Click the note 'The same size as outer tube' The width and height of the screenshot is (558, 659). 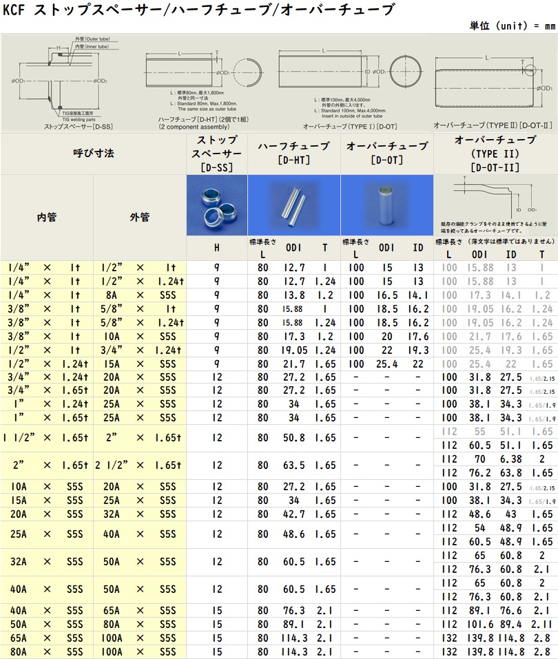[207, 109]
